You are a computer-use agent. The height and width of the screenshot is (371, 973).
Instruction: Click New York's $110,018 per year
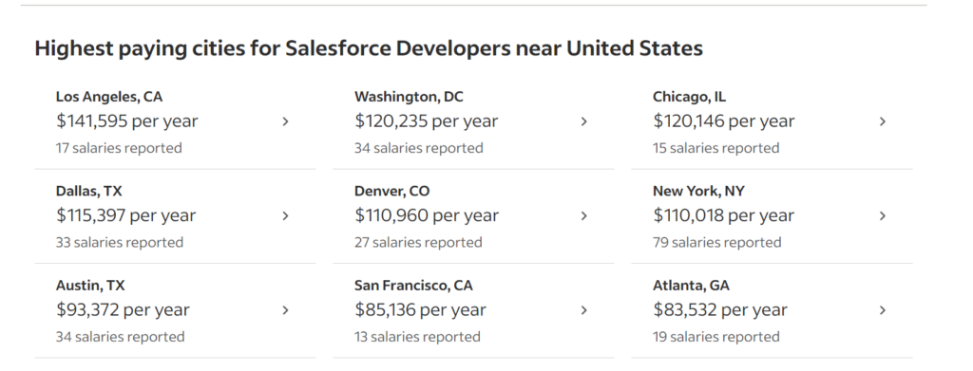(723, 215)
